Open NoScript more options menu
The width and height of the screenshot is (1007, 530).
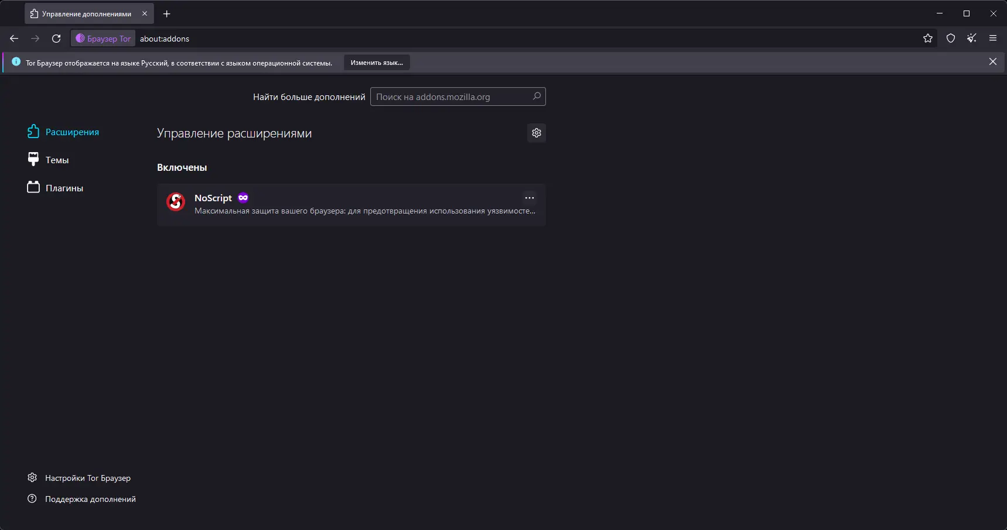[x=530, y=198]
